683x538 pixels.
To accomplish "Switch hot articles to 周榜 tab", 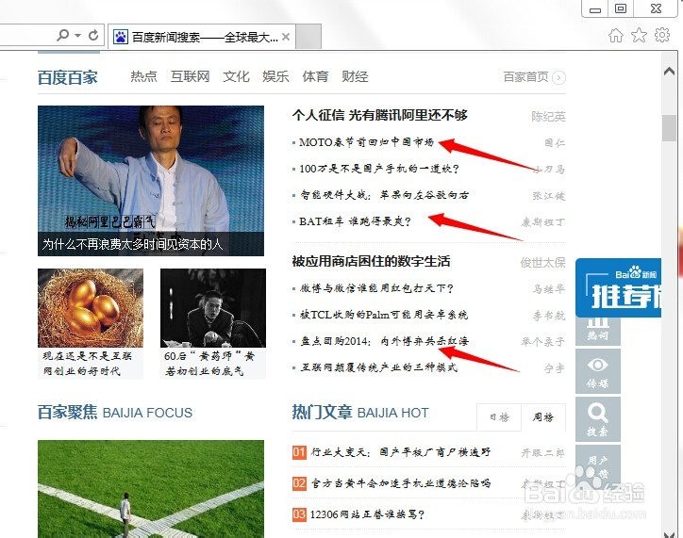I will (543, 417).
